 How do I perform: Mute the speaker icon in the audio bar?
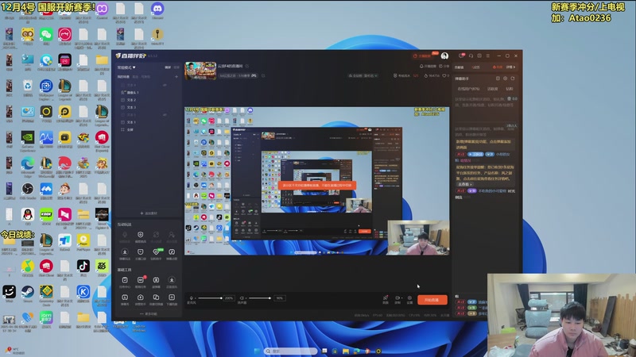(x=242, y=298)
